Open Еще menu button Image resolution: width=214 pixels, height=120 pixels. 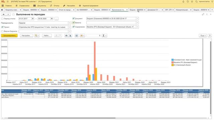point(203,36)
